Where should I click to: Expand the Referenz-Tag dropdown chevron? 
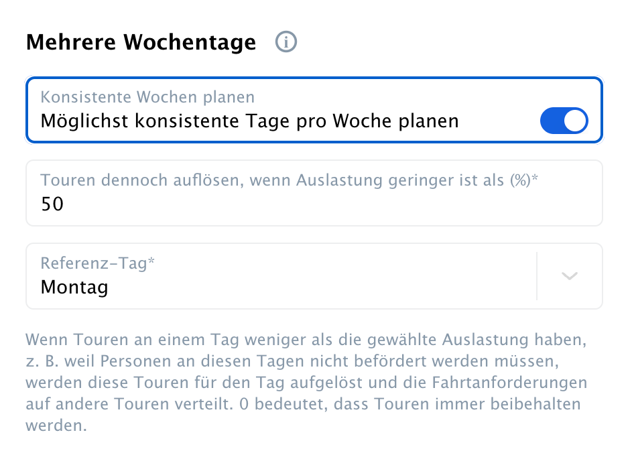(569, 276)
